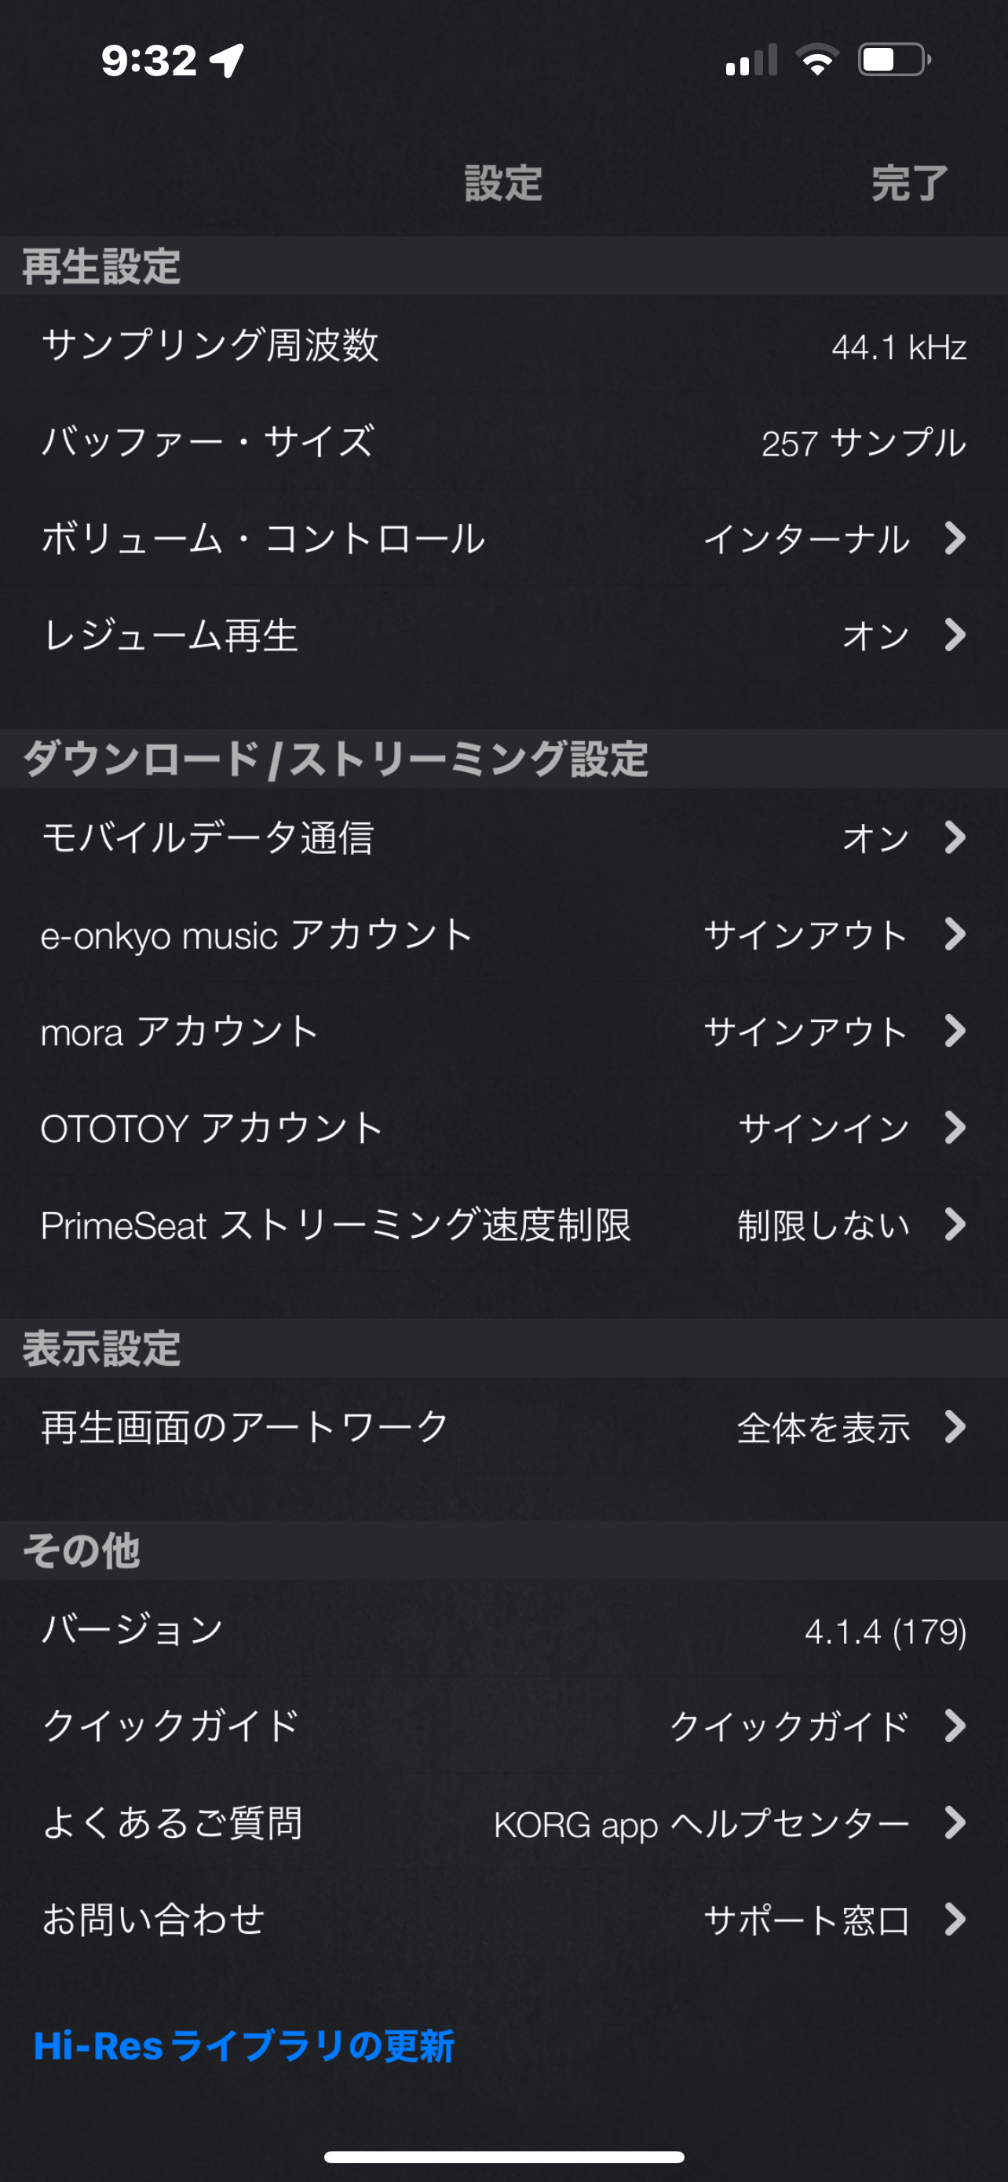Tap the battery status icon
1008x2182 pixels.
click(x=893, y=60)
